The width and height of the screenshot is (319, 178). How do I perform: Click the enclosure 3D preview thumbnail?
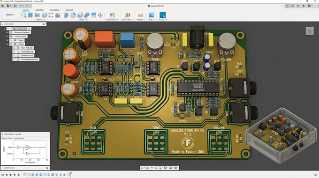point(281,135)
